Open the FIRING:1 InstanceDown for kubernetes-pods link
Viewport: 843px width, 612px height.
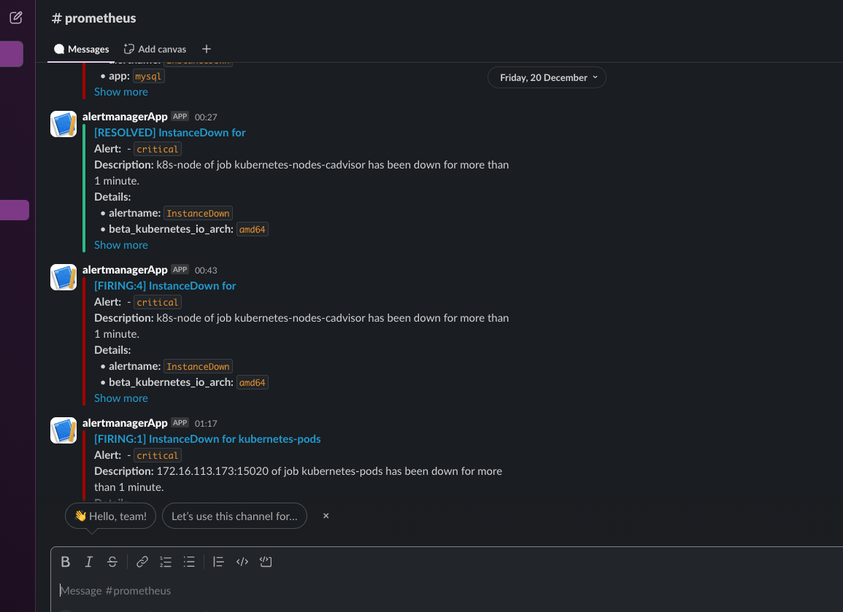(x=207, y=439)
